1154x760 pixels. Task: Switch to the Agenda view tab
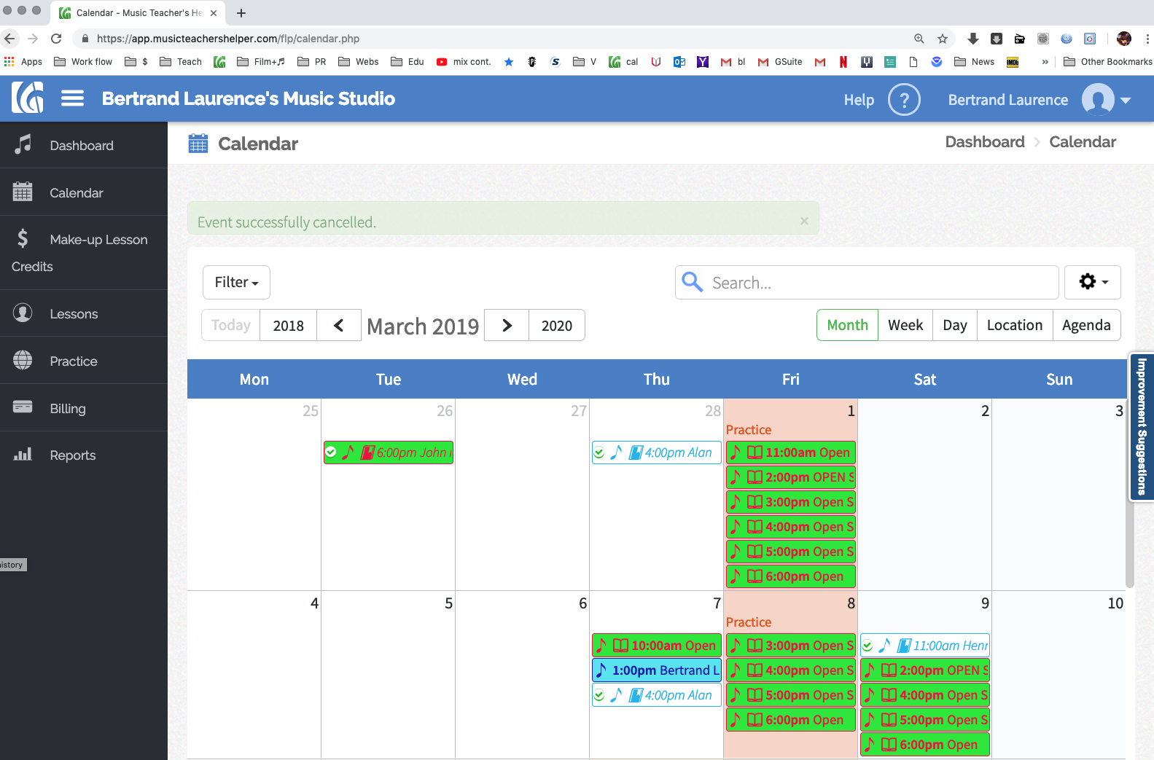(1086, 325)
